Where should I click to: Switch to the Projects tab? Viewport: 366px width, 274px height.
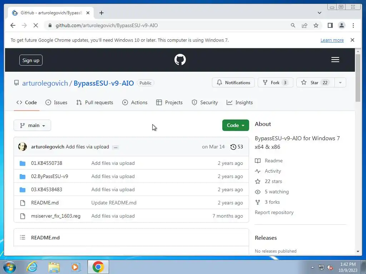point(169,102)
